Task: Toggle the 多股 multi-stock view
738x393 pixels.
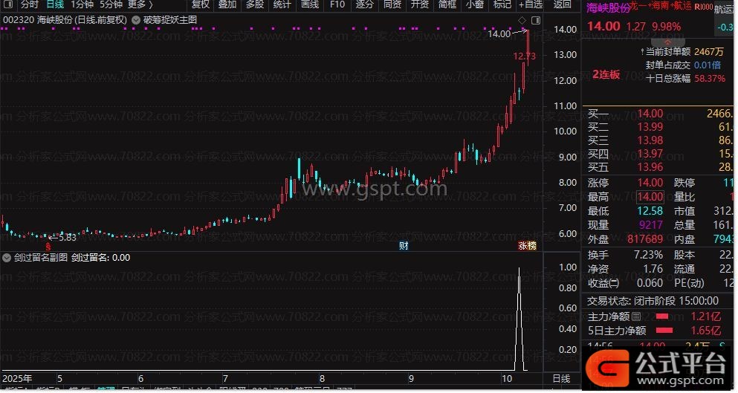Action: [x=254, y=4]
